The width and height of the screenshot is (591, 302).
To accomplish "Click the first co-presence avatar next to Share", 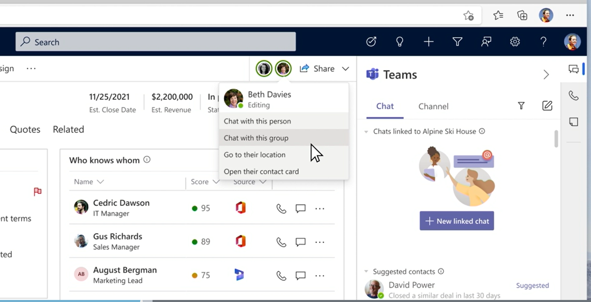I will tap(264, 68).
